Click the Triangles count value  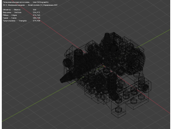point(37,21)
